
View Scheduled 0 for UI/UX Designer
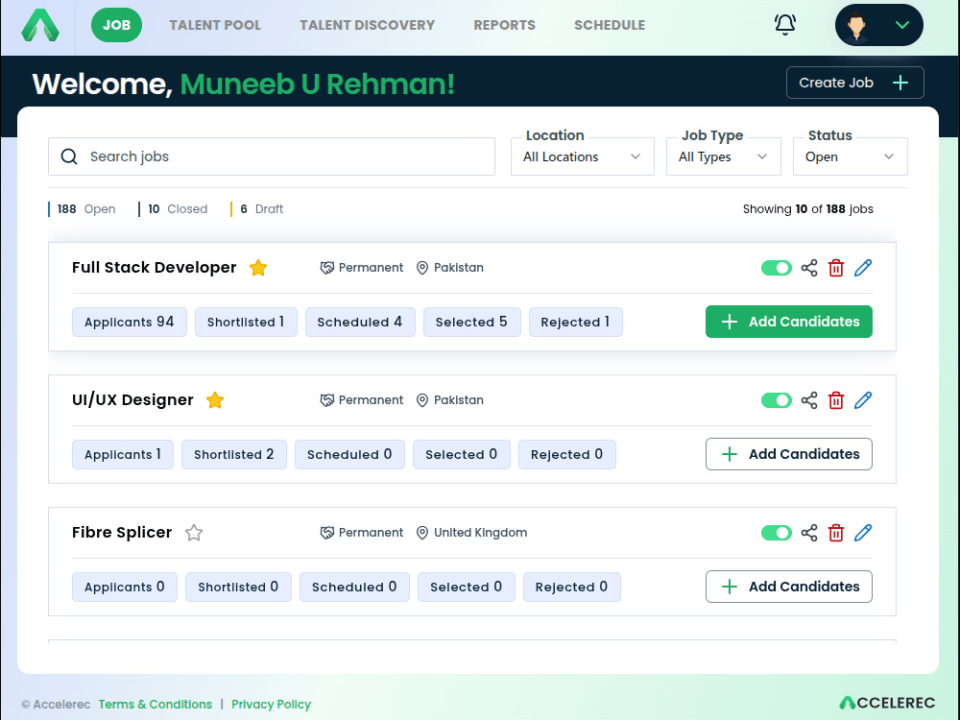[349, 454]
